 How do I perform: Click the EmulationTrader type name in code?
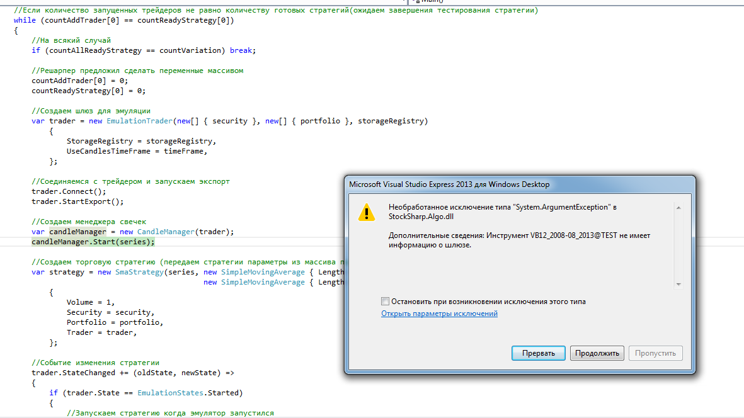[x=140, y=121]
